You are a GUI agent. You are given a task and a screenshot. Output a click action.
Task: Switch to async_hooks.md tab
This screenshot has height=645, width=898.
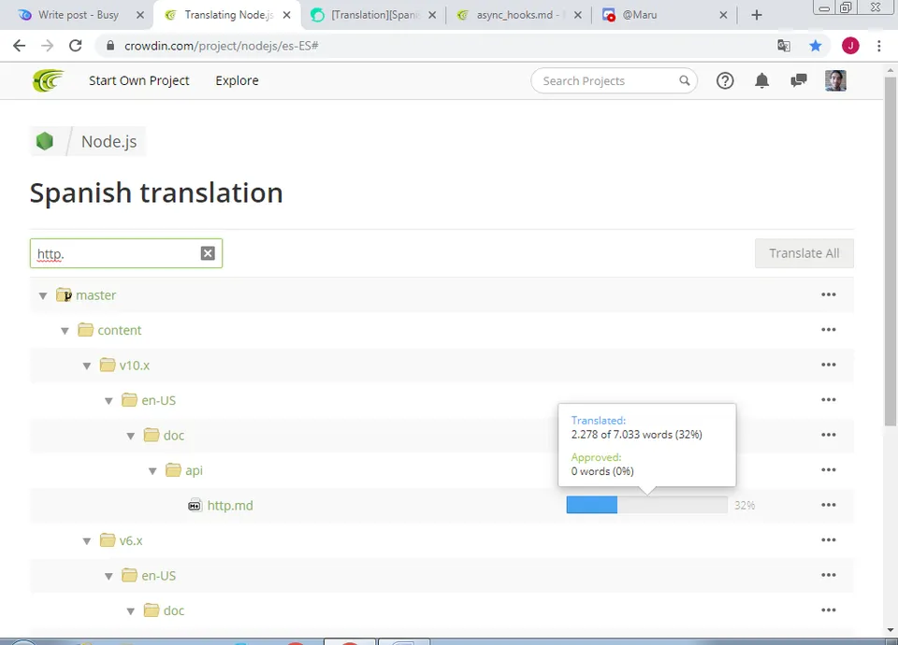517,15
